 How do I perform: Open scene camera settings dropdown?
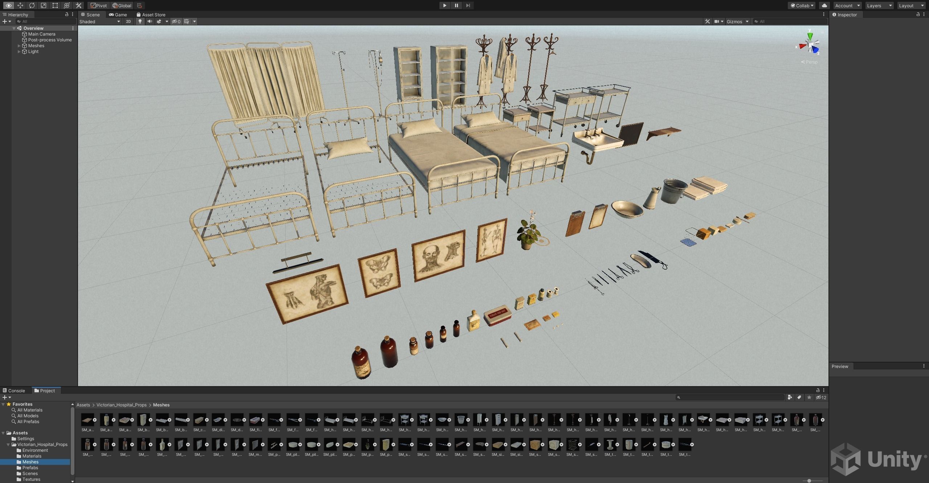[x=719, y=21]
